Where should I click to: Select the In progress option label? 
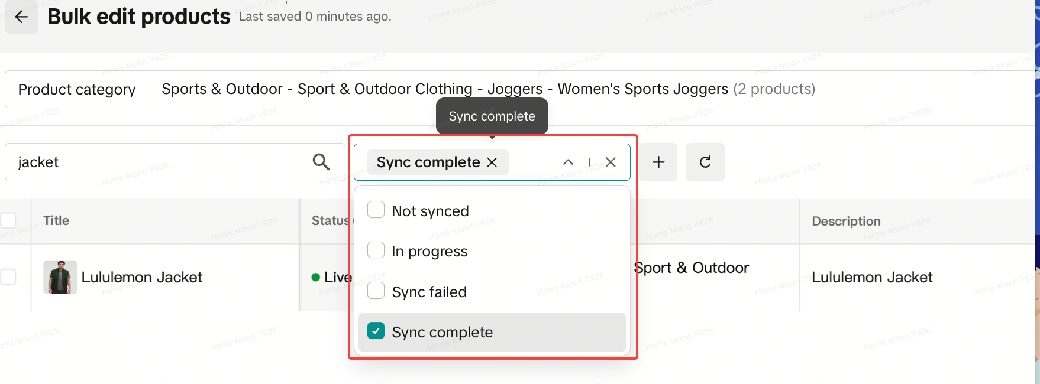(x=429, y=252)
